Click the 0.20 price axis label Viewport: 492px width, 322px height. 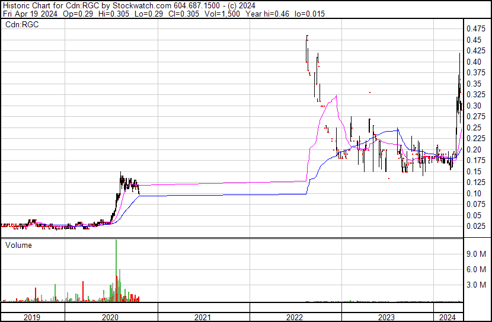[474, 149]
